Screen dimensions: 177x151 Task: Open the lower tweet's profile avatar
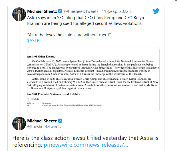pos(19,124)
